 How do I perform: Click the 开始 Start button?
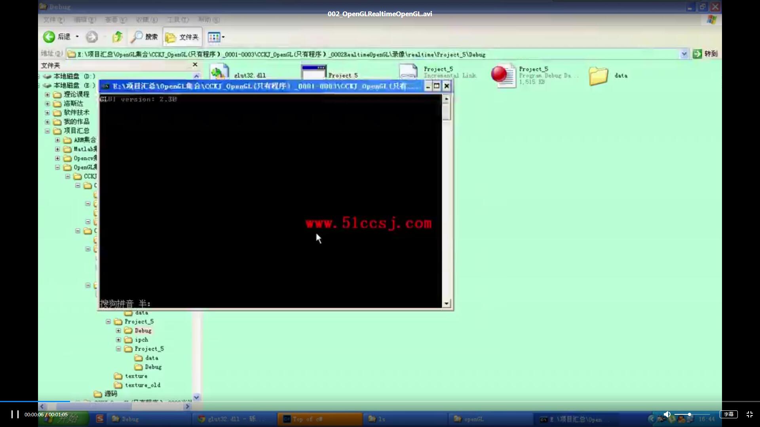tap(64, 419)
